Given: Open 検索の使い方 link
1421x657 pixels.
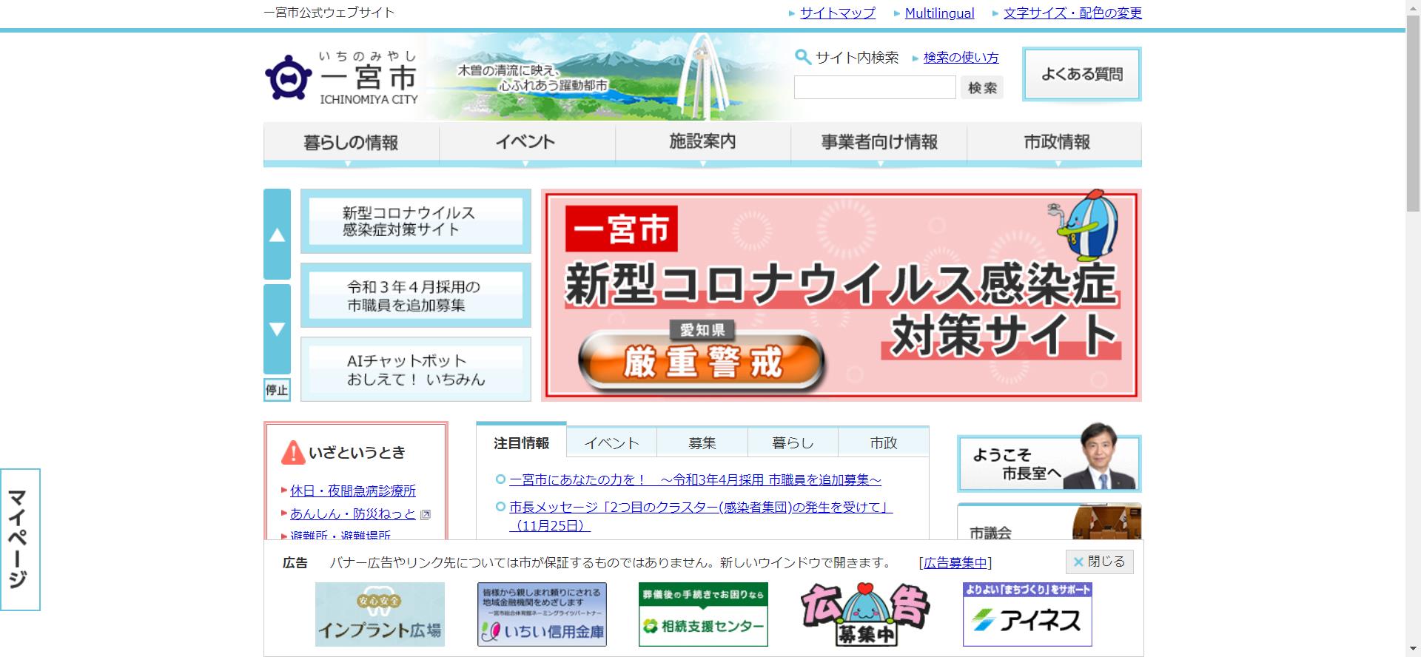Looking at the screenshot, I should (961, 58).
